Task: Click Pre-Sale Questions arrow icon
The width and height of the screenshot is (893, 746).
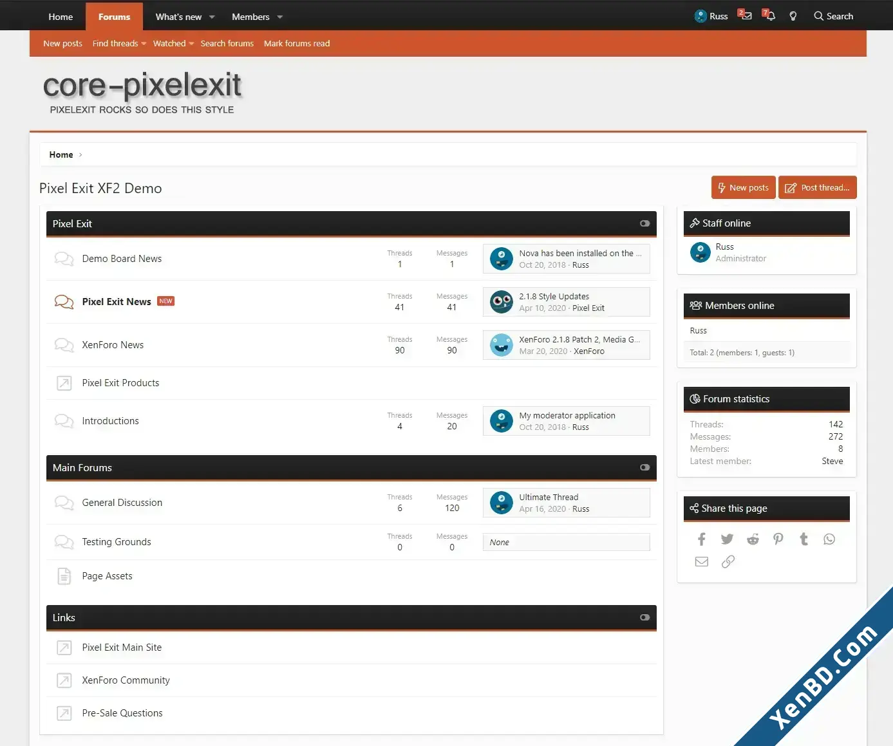Action: (x=64, y=713)
